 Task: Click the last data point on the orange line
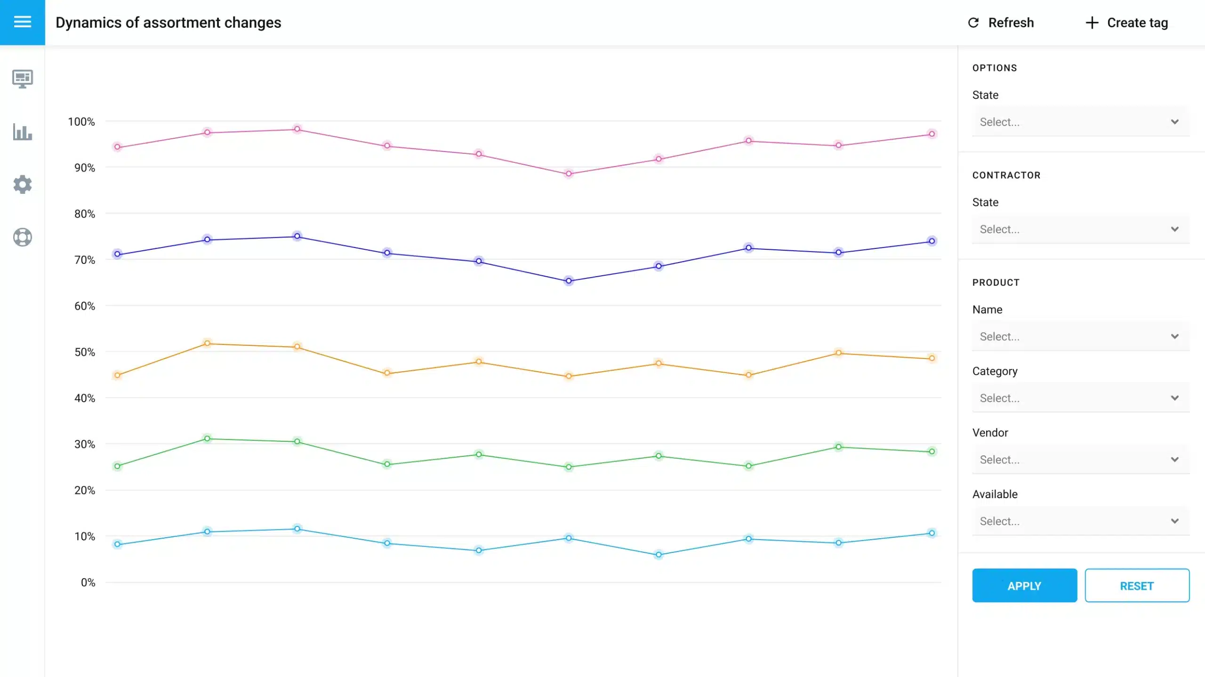click(932, 358)
